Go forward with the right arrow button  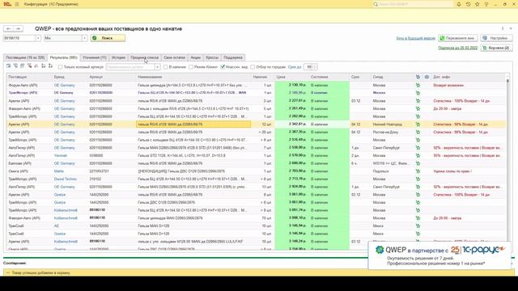[x=18, y=29]
